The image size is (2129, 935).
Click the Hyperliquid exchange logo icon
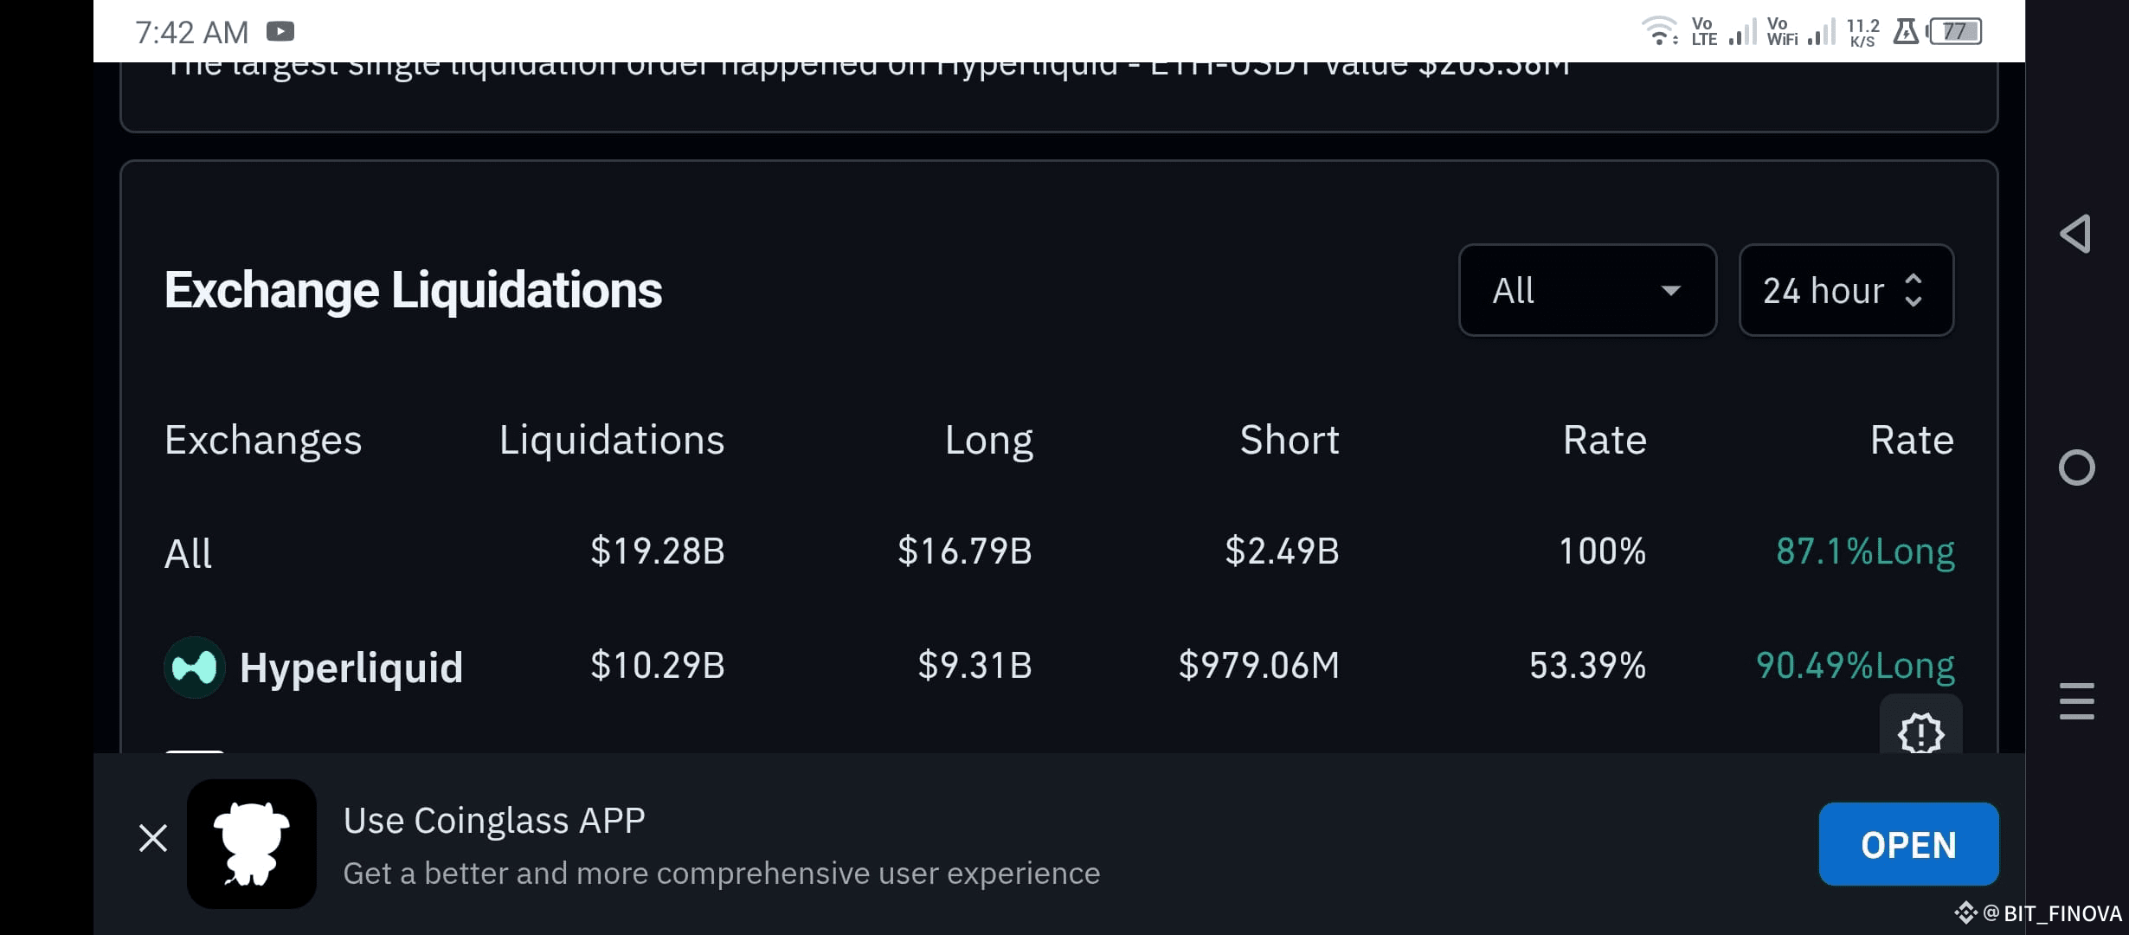(195, 667)
